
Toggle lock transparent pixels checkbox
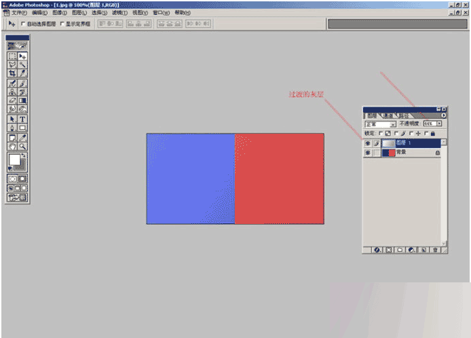[x=381, y=134]
